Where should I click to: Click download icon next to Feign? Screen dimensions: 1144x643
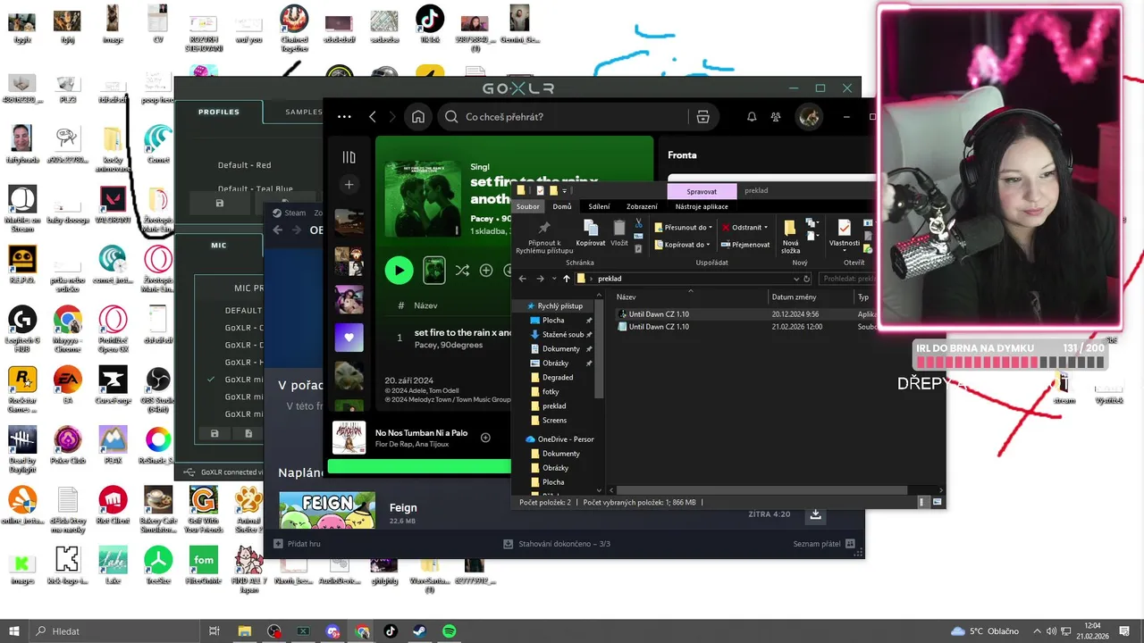tap(815, 514)
